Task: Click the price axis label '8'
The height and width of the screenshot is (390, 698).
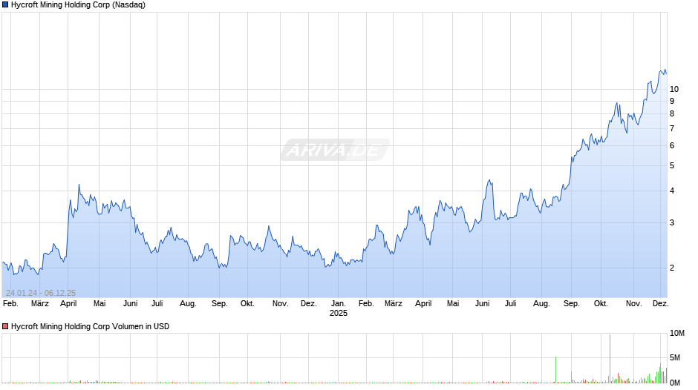Action: [x=672, y=113]
